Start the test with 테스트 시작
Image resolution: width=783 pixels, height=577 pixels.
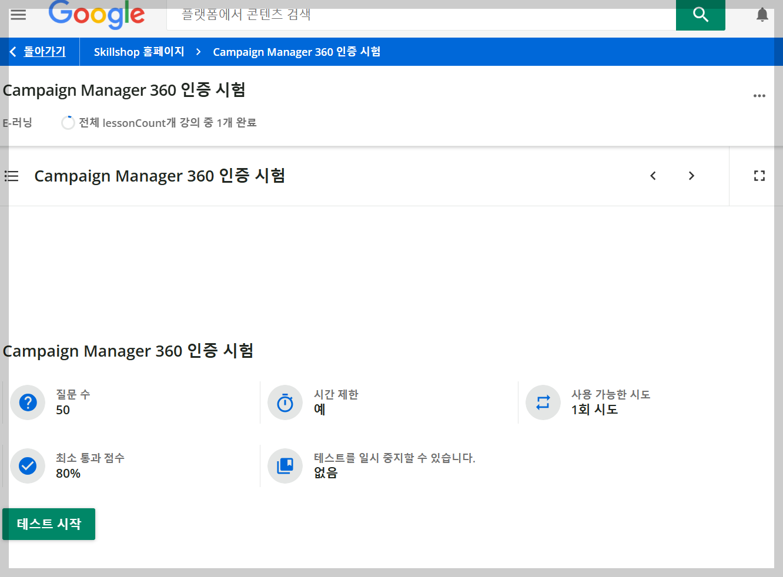tap(49, 524)
